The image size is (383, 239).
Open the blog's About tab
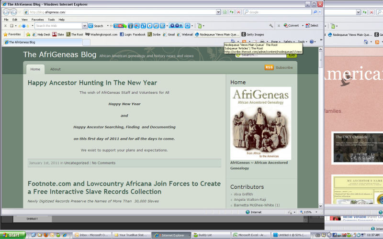tap(56, 69)
